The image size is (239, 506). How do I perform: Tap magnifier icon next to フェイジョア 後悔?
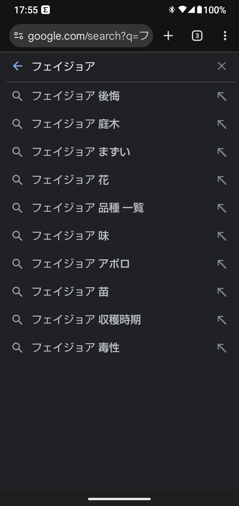coord(17,97)
